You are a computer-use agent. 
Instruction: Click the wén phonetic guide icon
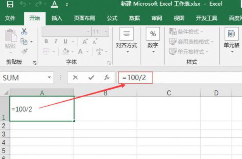click(x=99, y=51)
